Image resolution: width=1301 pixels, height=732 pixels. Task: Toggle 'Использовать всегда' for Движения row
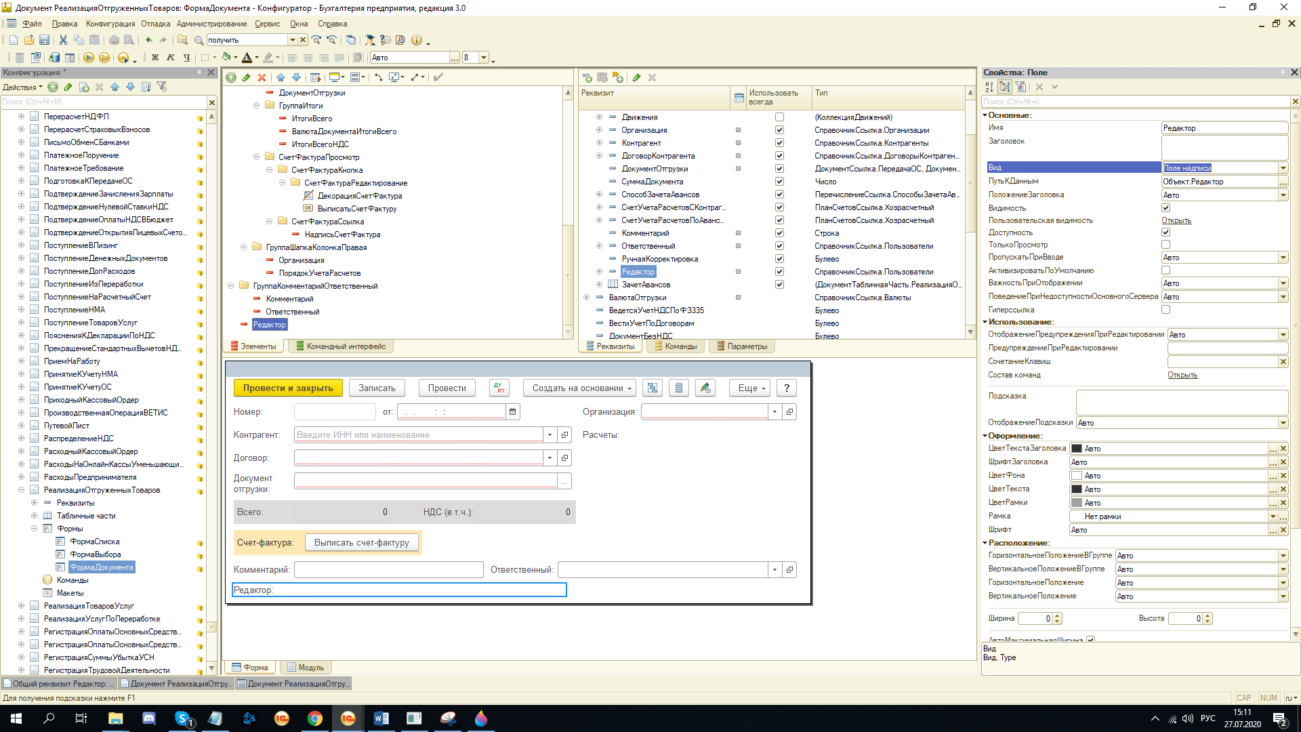(x=779, y=117)
